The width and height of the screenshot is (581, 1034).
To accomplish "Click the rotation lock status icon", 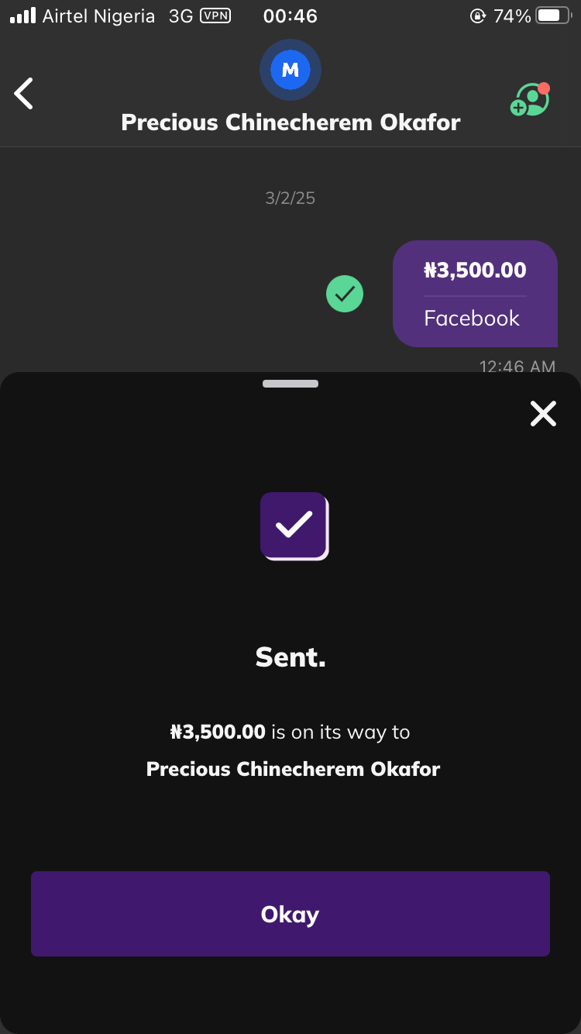I will 478,16.
